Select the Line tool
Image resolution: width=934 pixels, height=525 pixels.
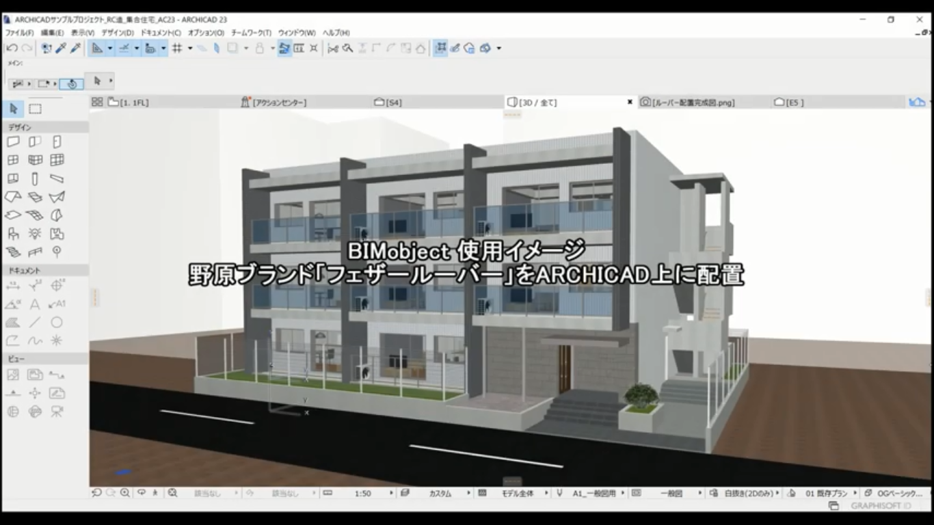click(35, 322)
